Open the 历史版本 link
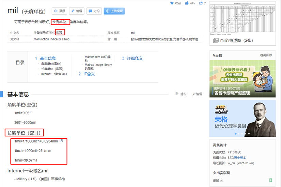Screen dimensions: 281x187 click(x=240, y=158)
